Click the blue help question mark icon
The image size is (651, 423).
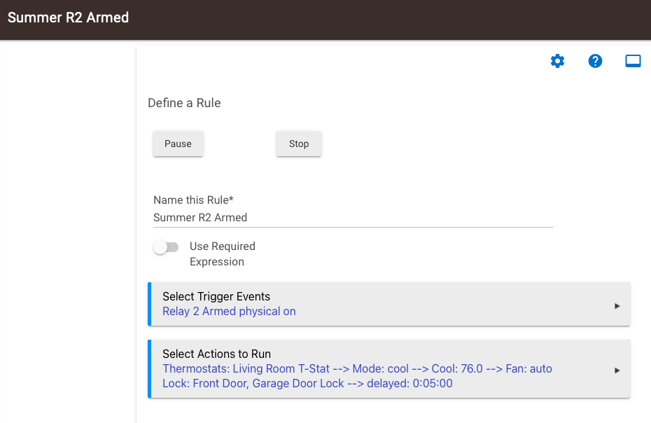click(x=595, y=61)
